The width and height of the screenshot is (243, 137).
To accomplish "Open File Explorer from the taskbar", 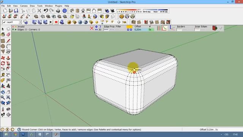I will pyautogui.click(x=6, y=134).
